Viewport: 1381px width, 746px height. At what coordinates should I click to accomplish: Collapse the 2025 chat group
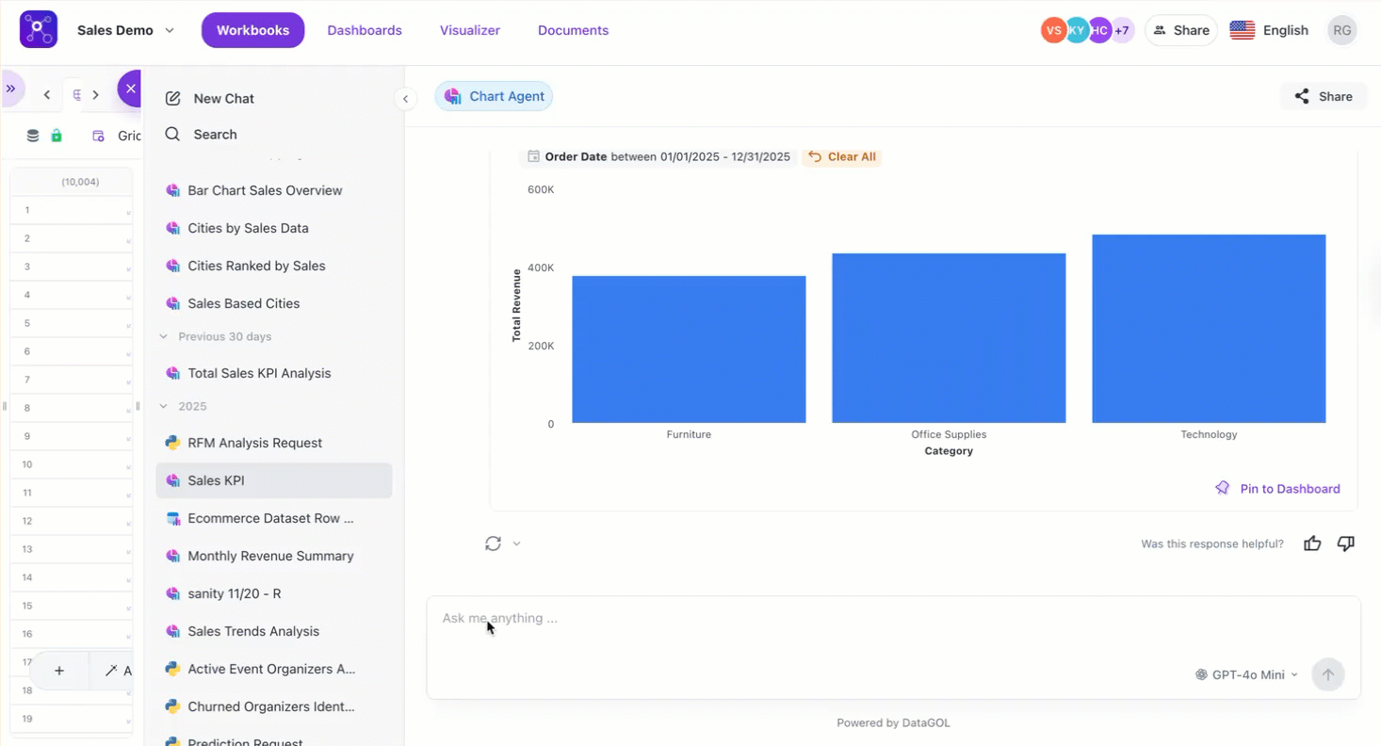coord(164,406)
